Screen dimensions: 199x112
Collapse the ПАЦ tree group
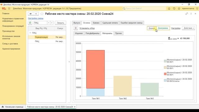(30, 33)
